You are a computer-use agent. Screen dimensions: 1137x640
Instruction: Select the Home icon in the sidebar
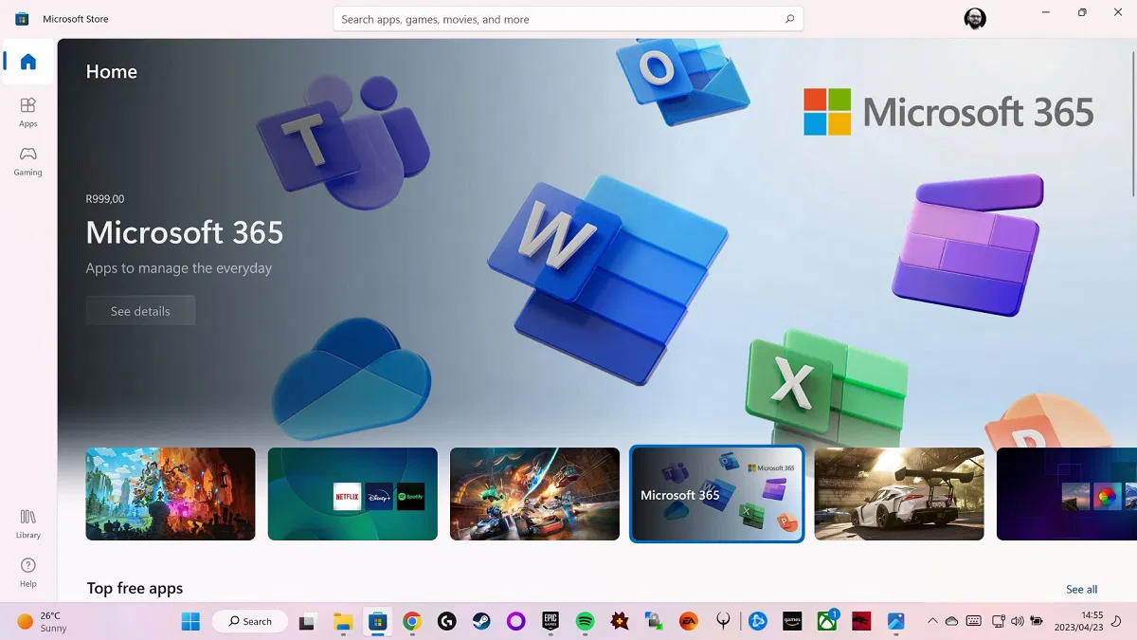pyautogui.click(x=27, y=60)
